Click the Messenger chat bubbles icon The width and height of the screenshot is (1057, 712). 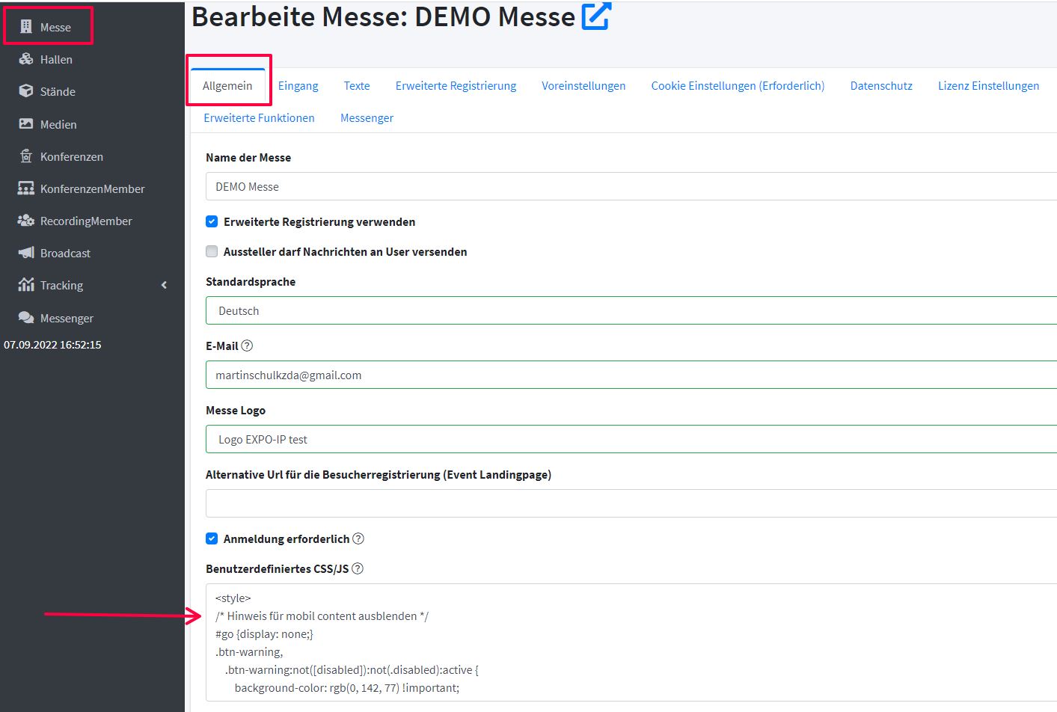[26, 318]
